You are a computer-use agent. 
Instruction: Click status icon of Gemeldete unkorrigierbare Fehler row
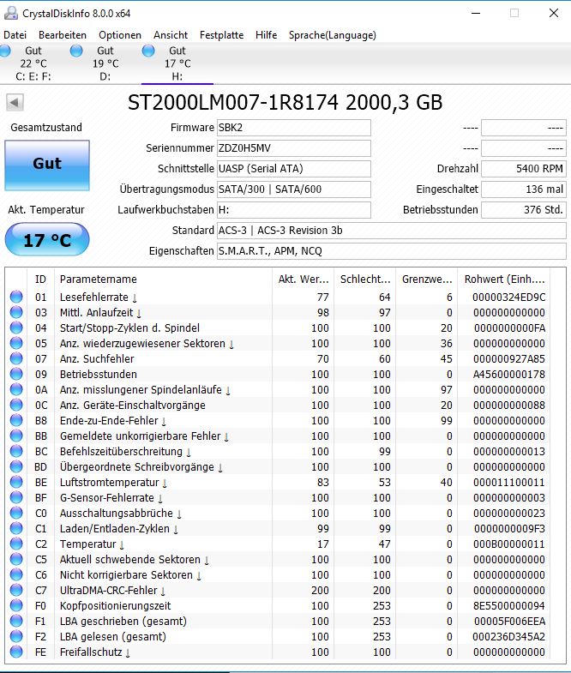pyautogui.click(x=16, y=436)
